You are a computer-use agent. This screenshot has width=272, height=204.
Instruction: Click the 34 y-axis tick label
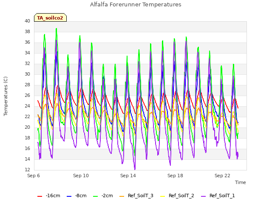[27, 53]
